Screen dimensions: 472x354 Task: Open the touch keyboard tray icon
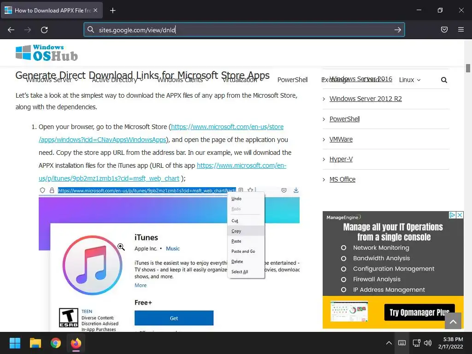402,343
